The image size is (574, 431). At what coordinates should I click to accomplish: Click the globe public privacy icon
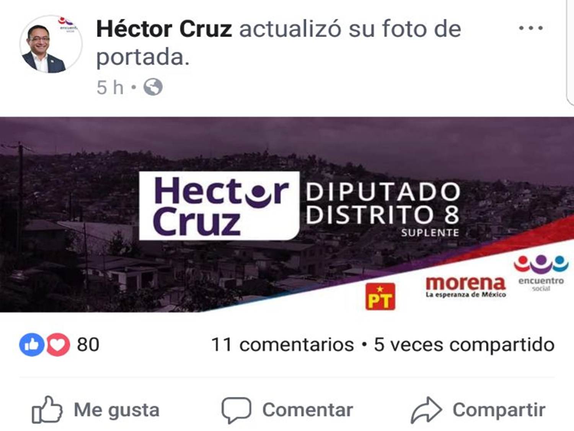pos(153,87)
